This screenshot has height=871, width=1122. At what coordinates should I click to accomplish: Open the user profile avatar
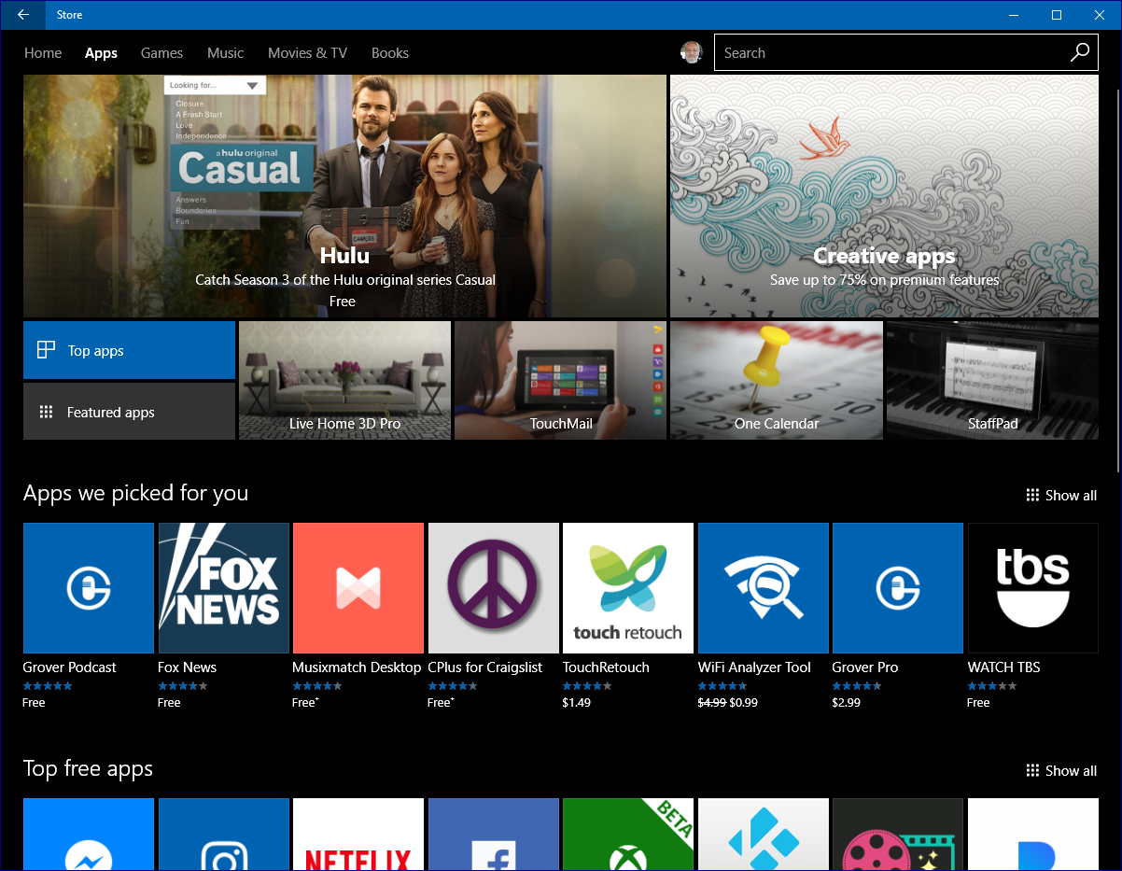tap(691, 53)
